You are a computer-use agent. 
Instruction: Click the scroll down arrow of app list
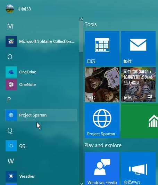point(81,184)
